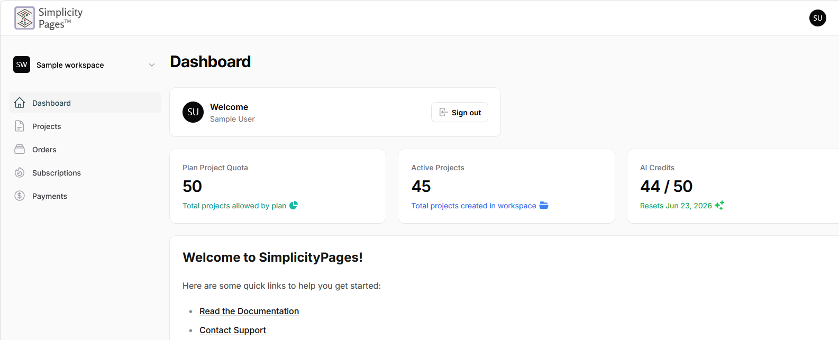The height and width of the screenshot is (340, 839).
Task: Click the 44 / 50 credits value
Action: pyautogui.click(x=667, y=186)
